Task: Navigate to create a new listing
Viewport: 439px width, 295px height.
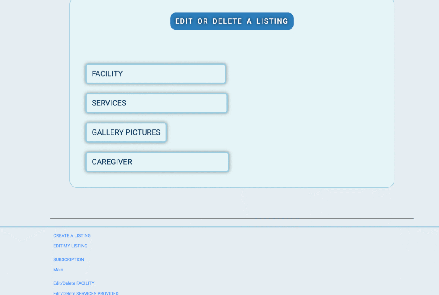Action: [x=72, y=235]
